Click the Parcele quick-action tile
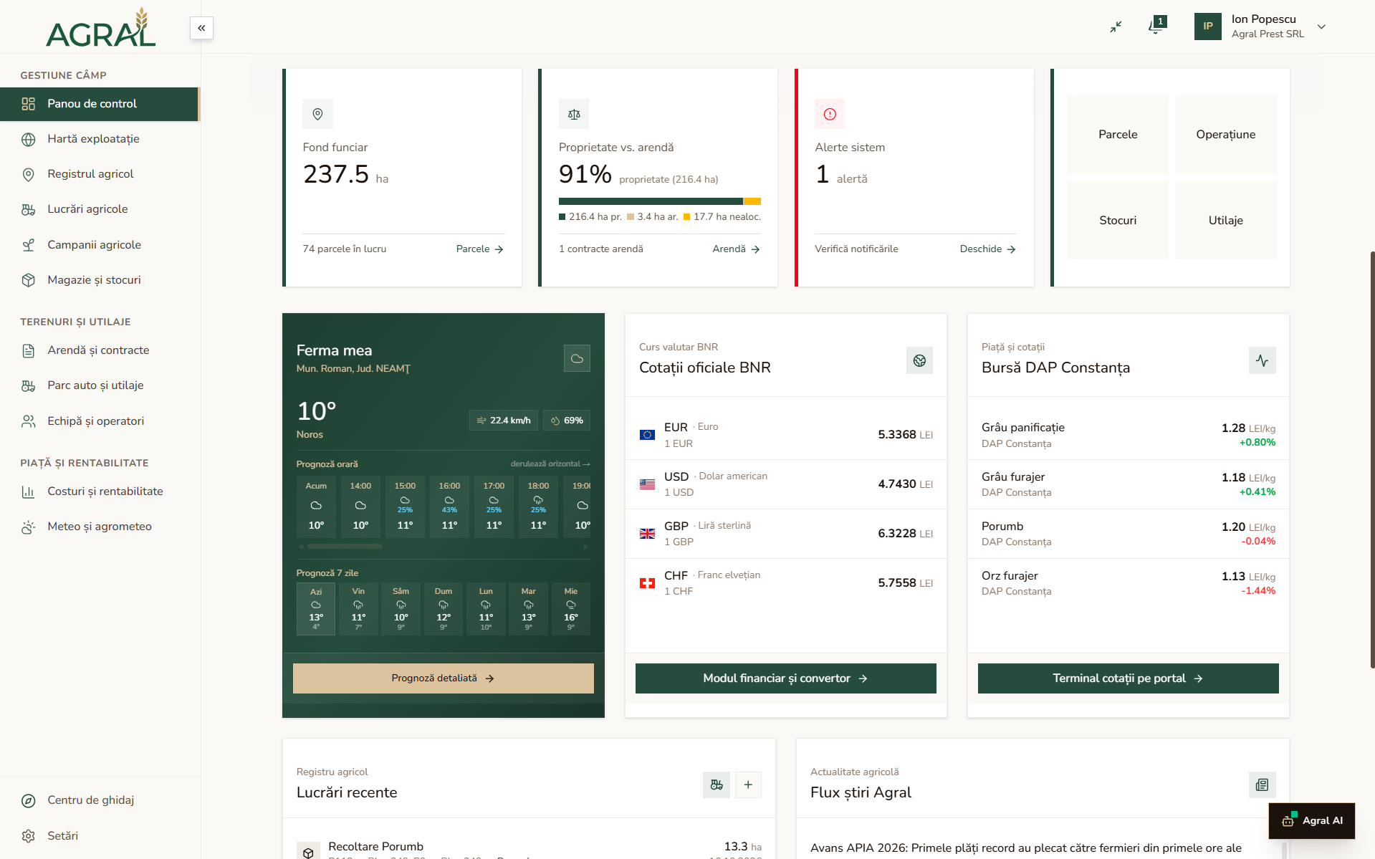This screenshot has height=859, width=1375. coord(1118,135)
